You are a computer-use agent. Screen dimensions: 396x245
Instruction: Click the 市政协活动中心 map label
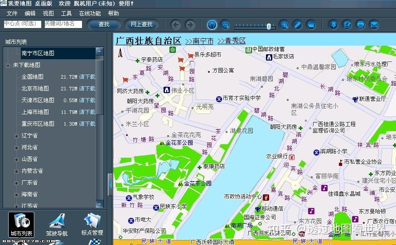243,196
